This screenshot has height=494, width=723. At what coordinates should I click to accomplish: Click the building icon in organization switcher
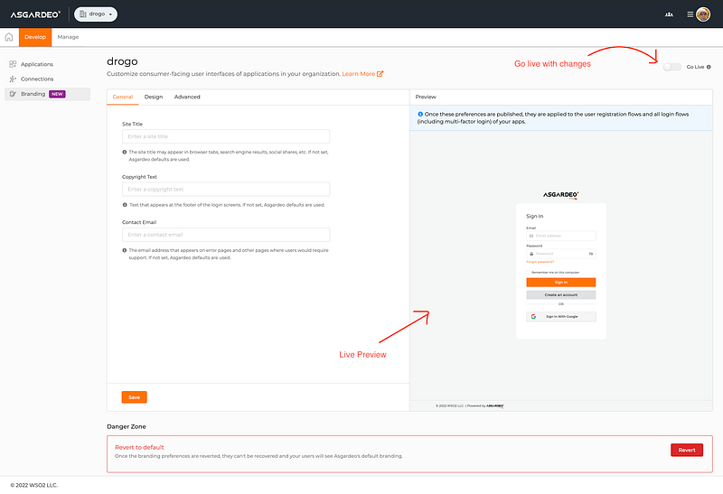83,14
